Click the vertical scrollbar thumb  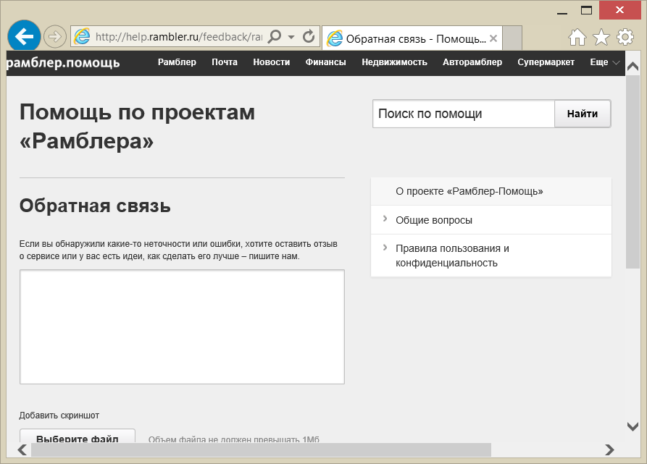633,172
